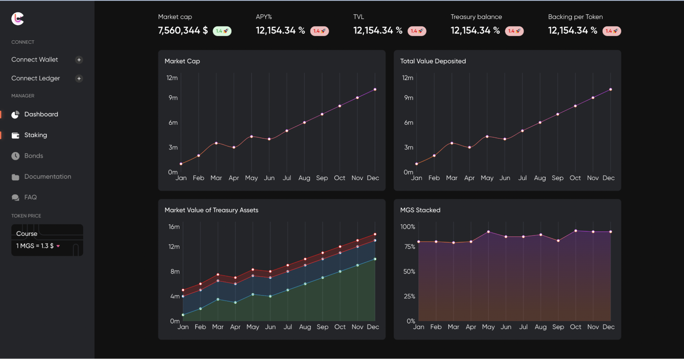684x359 pixels.
Task: Click the Treasury balance 1.4 badge
Action: (514, 31)
